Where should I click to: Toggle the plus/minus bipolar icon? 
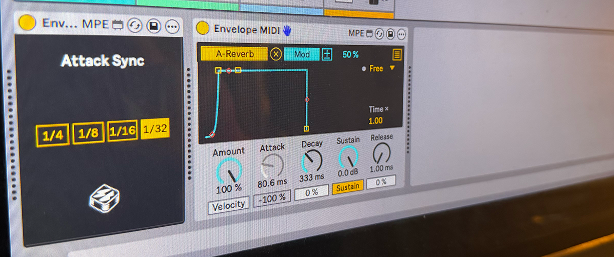click(327, 54)
